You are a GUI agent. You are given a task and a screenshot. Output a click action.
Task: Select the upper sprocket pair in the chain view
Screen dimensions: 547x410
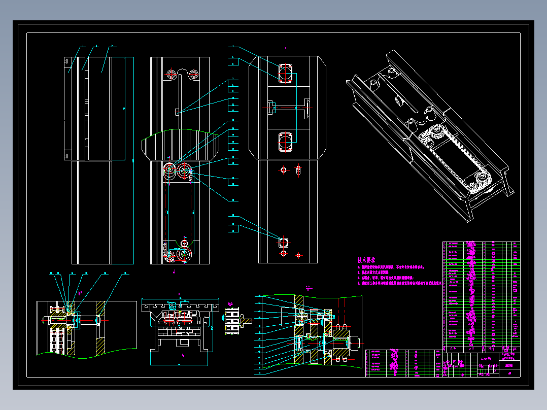point(177,170)
